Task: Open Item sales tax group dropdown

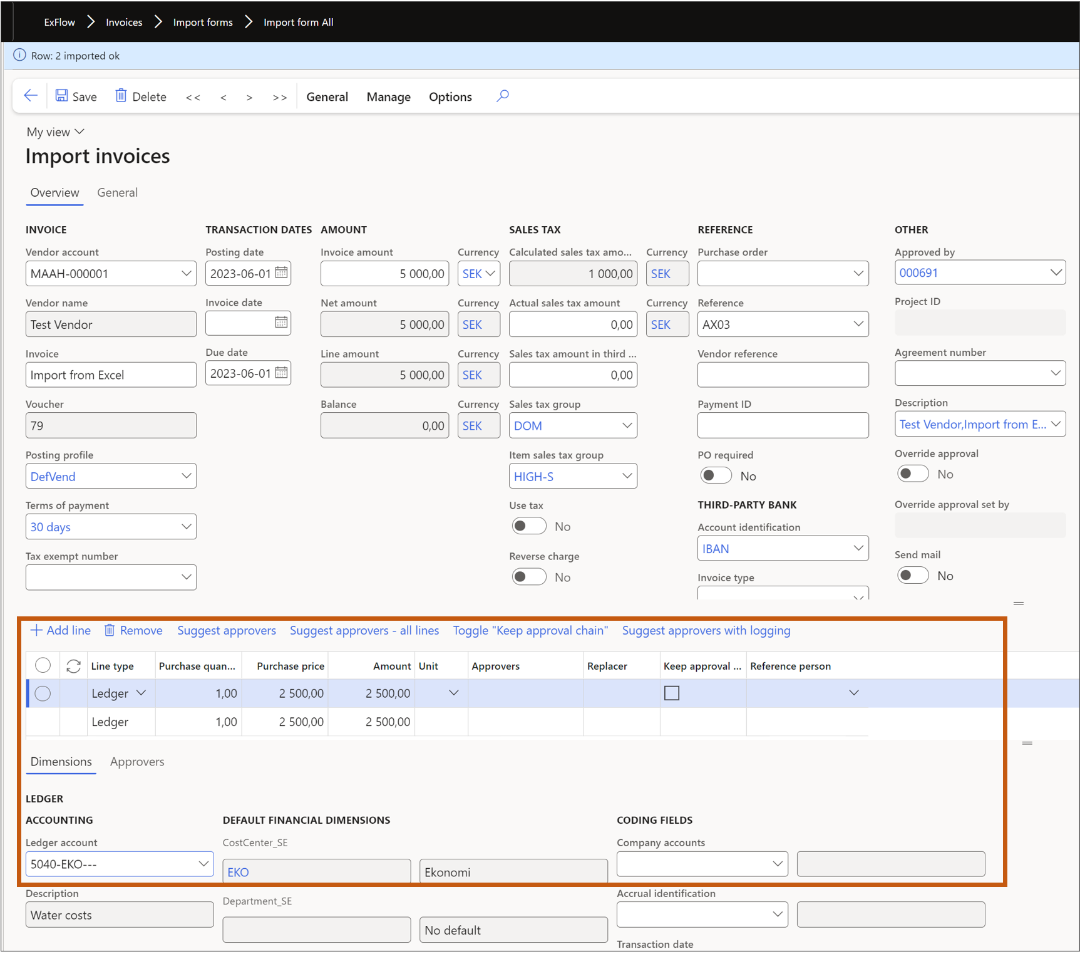Action: (x=627, y=477)
